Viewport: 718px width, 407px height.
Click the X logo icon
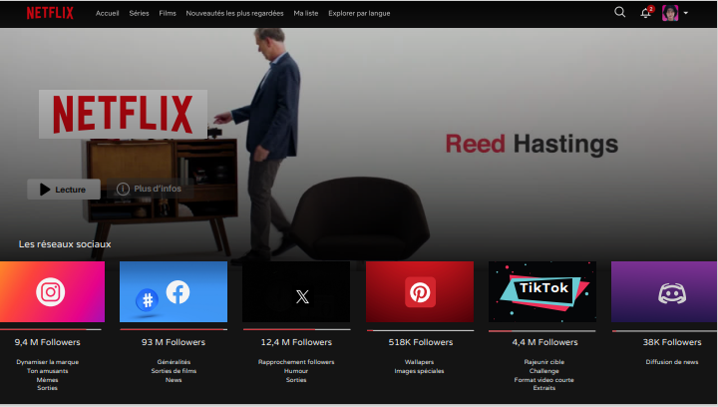pyautogui.click(x=302, y=296)
